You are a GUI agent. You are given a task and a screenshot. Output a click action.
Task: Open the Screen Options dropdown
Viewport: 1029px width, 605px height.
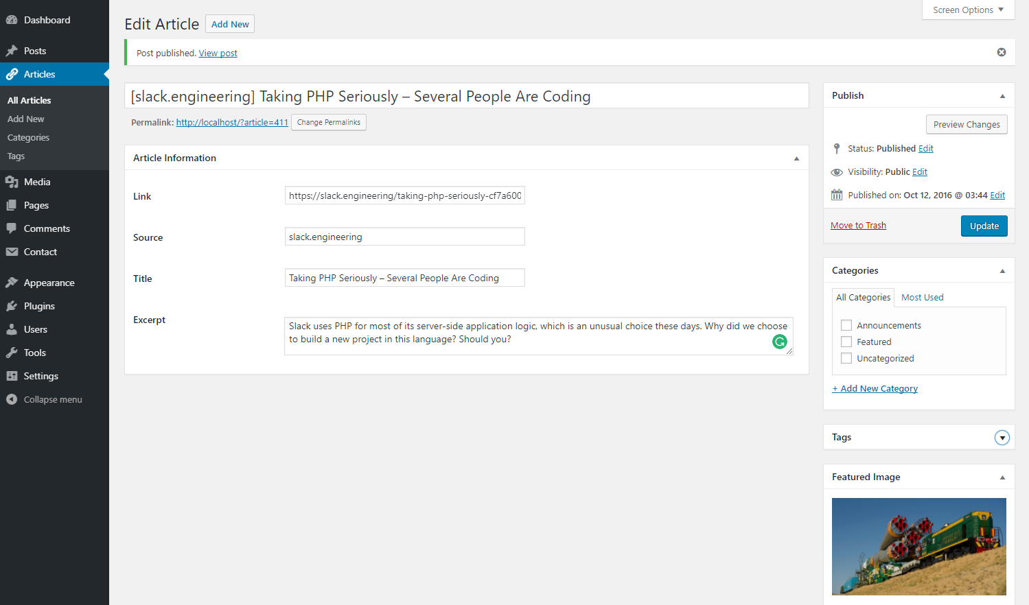pos(968,10)
